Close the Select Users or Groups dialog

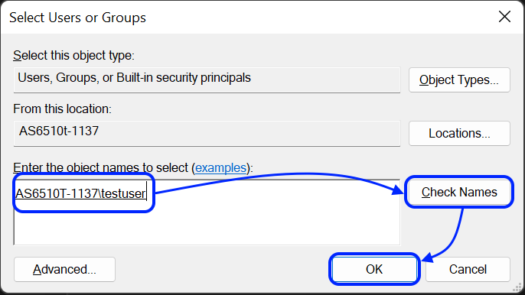tap(504, 16)
